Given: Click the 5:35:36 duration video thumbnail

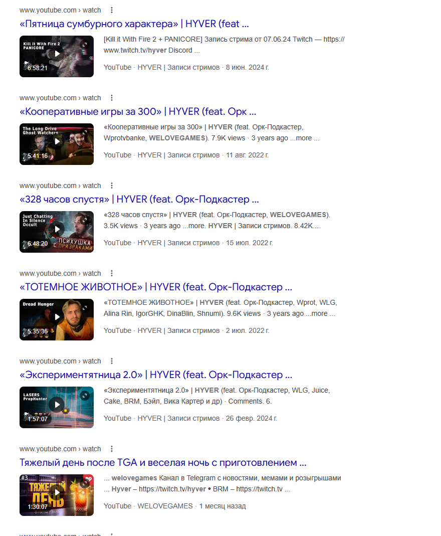Looking at the screenshot, I should coord(56,319).
